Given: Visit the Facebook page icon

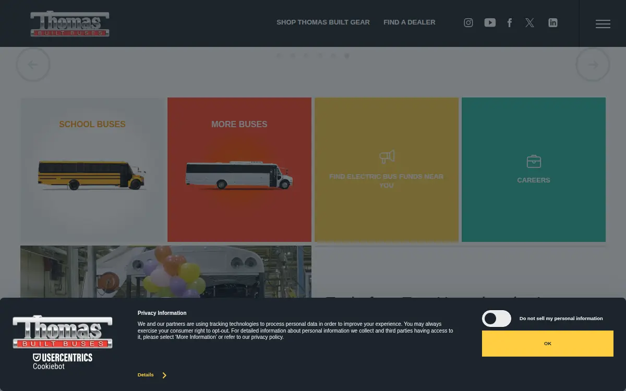Looking at the screenshot, I should click(510, 22).
